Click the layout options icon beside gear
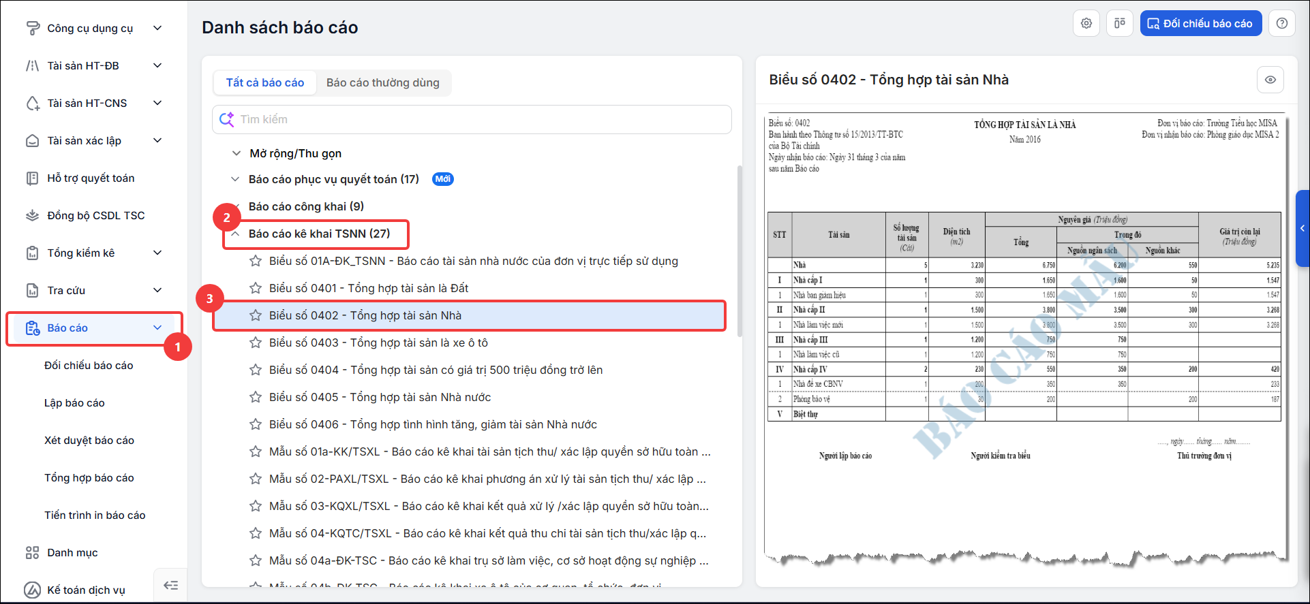Viewport: 1310px width, 604px height. pyautogui.click(x=1120, y=23)
